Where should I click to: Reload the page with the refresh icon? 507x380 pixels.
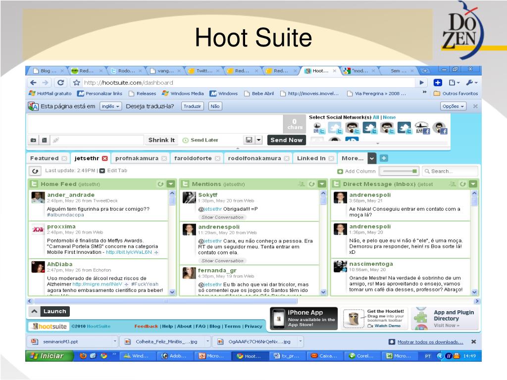[x=60, y=83]
